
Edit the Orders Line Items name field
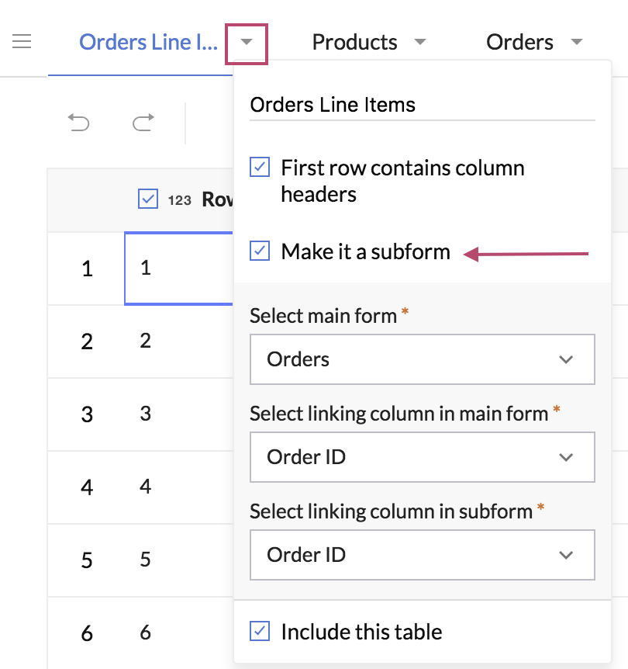[422, 105]
